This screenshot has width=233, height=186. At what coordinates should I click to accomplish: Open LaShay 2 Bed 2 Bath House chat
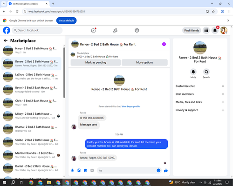[x=31, y=77]
